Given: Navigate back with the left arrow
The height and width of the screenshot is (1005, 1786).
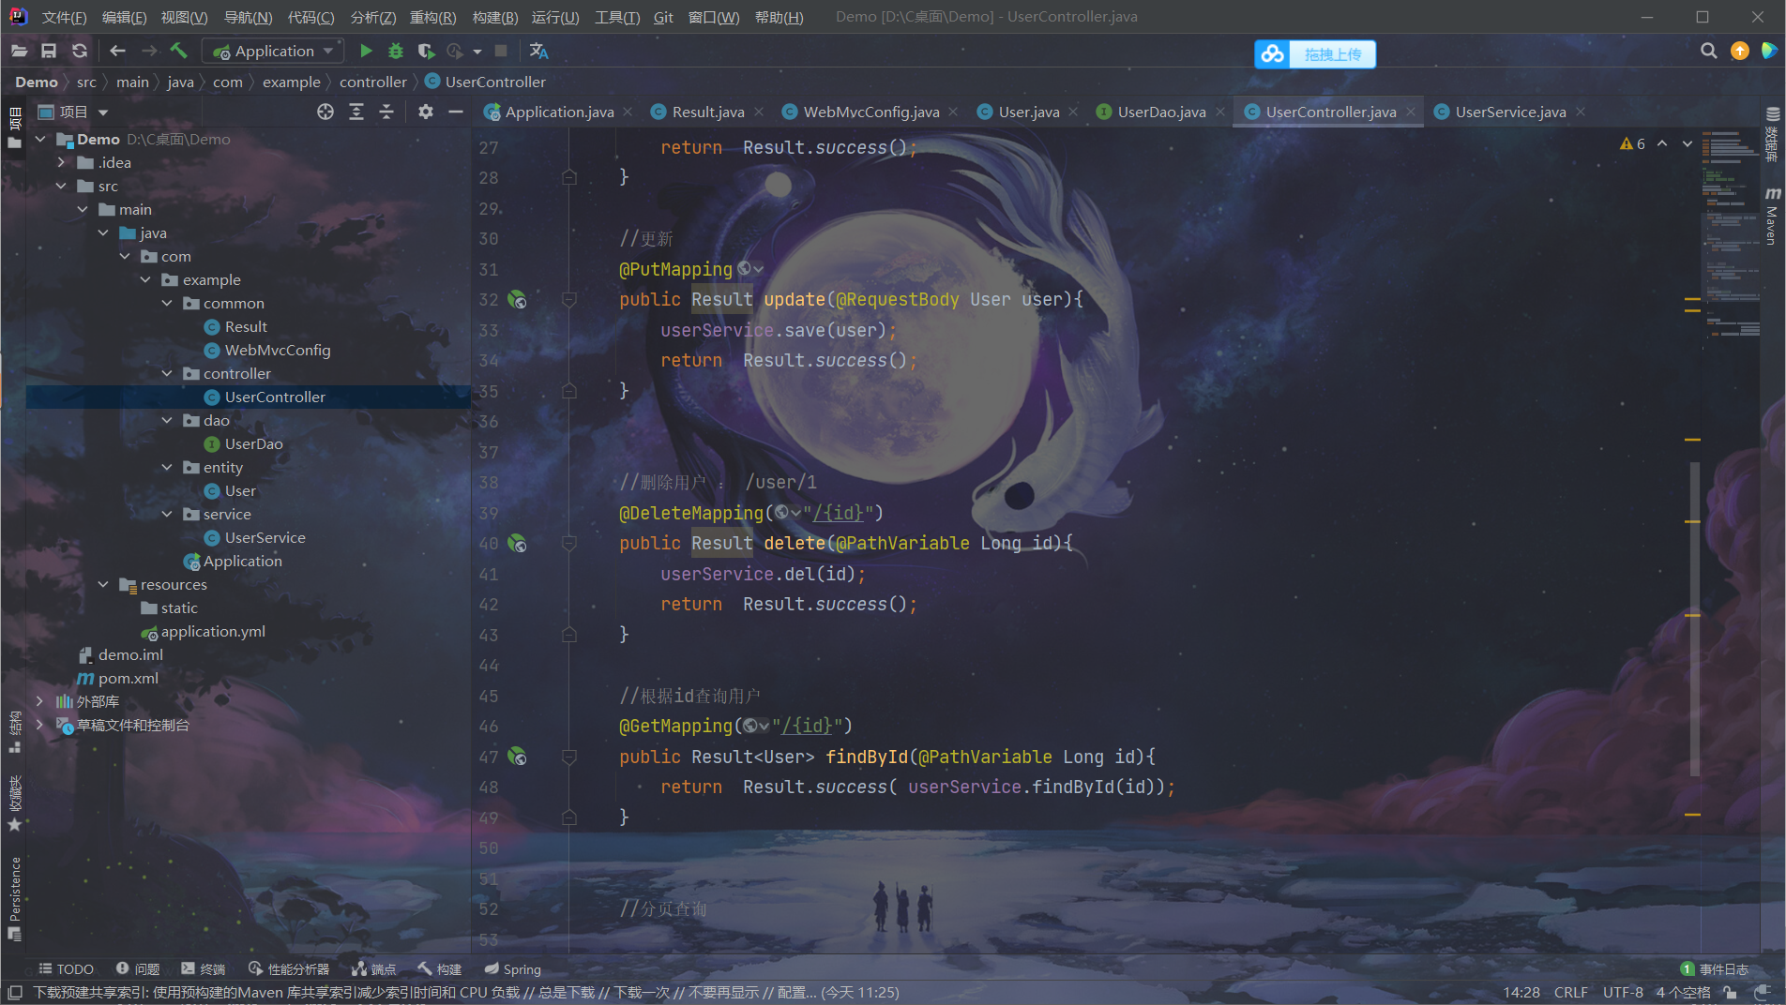Looking at the screenshot, I should (x=117, y=51).
